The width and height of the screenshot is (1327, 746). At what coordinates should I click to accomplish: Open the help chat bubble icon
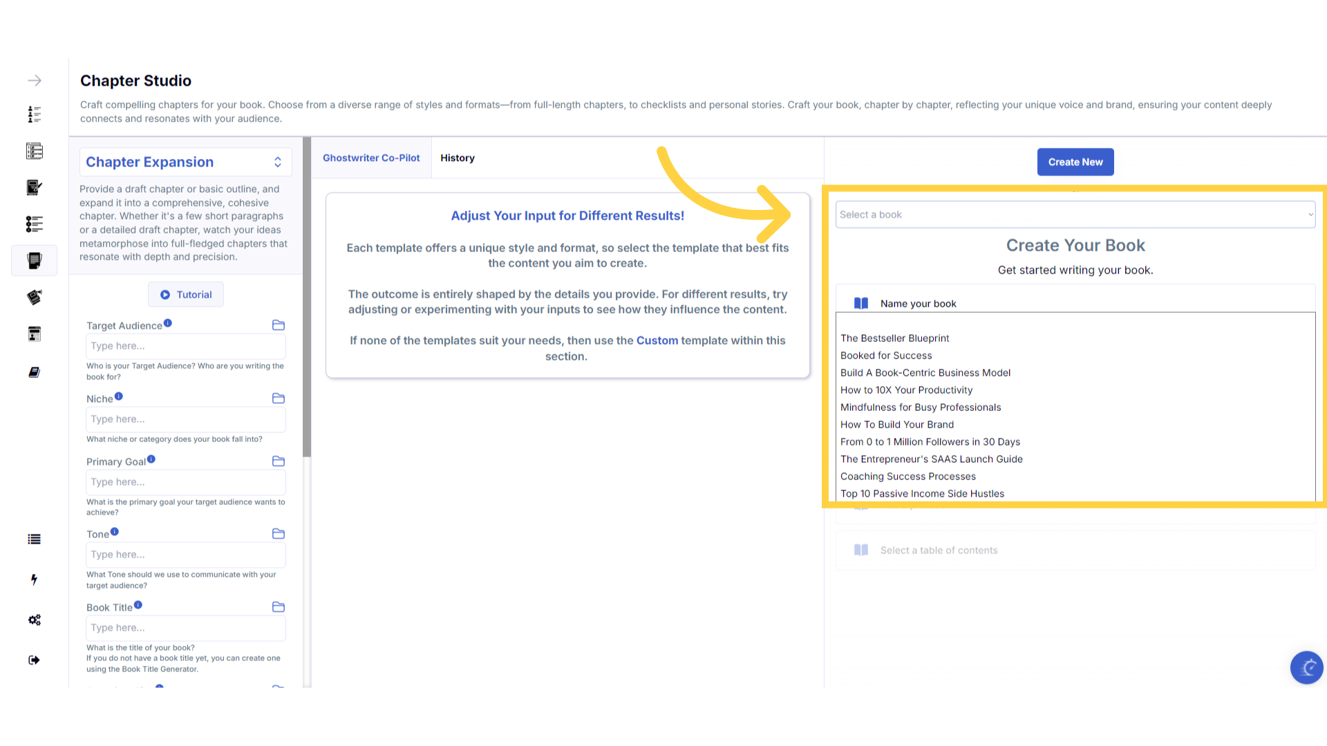click(x=1306, y=667)
